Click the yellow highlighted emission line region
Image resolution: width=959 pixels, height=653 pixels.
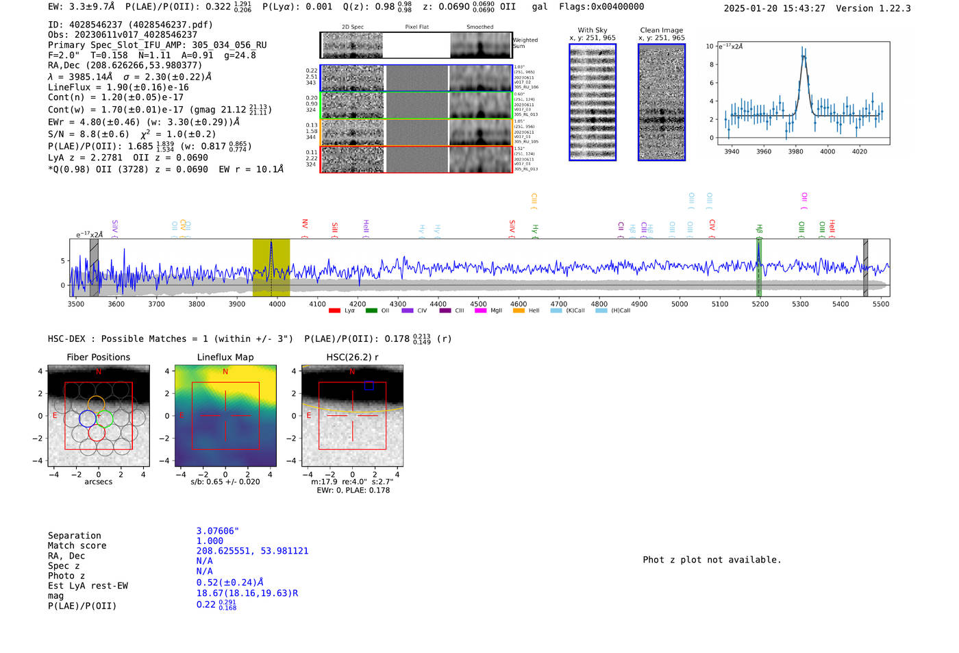tap(271, 267)
